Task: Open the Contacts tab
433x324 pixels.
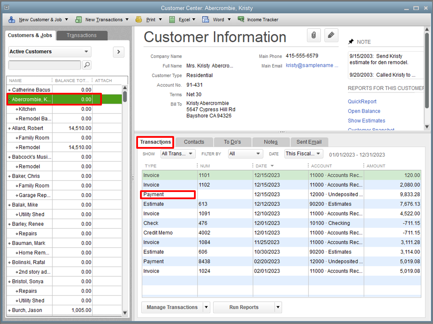Action: click(x=194, y=142)
